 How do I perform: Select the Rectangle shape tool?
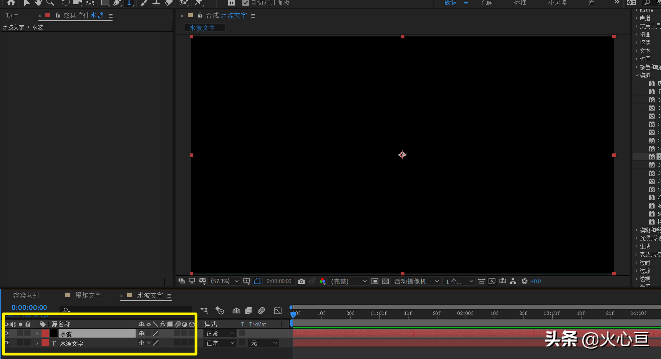[x=105, y=3]
